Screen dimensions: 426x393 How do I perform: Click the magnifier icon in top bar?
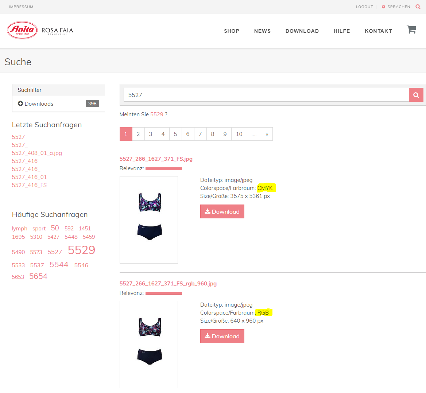[x=418, y=7]
